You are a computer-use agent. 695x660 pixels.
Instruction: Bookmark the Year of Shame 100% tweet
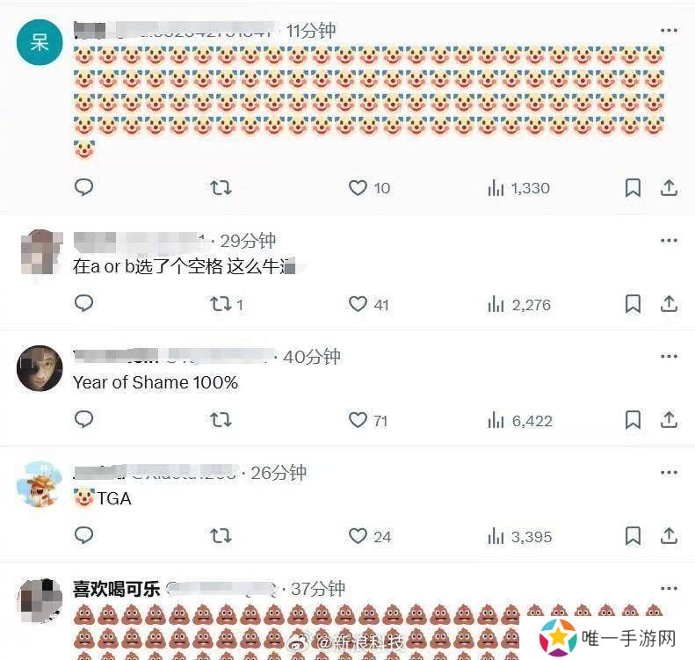[633, 420]
